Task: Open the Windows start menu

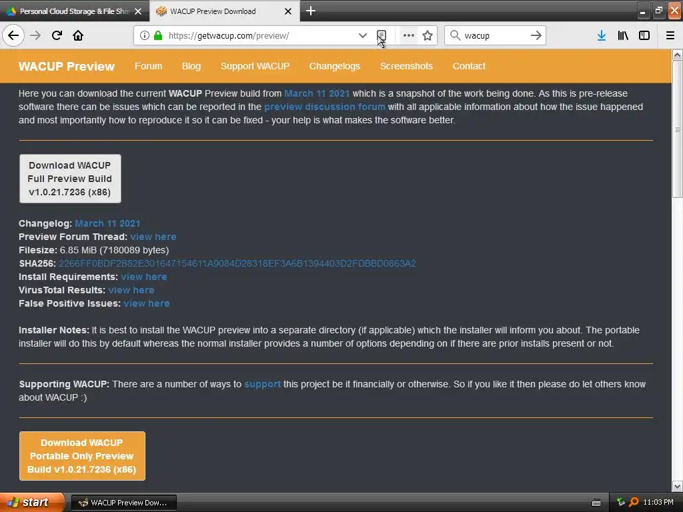Action: click(x=32, y=502)
